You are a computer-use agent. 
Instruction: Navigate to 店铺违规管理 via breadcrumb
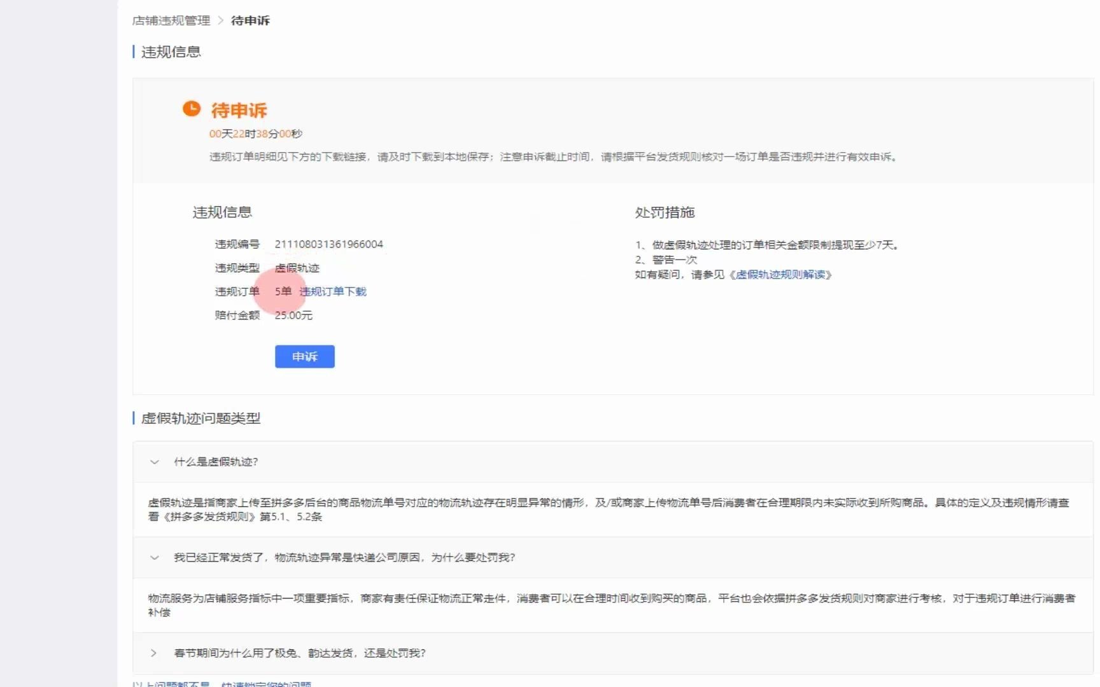coord(171,20)
